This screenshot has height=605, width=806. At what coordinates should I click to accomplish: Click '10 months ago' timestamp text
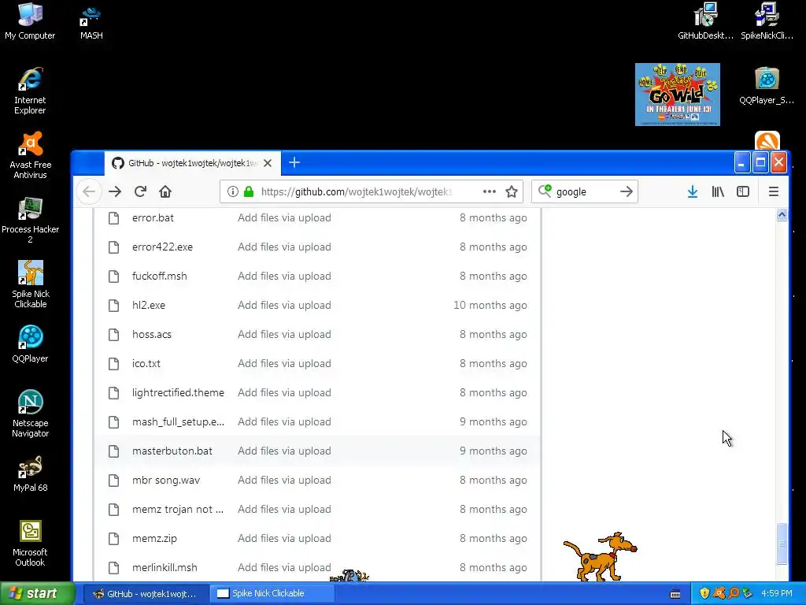click(x=490, y=305)
